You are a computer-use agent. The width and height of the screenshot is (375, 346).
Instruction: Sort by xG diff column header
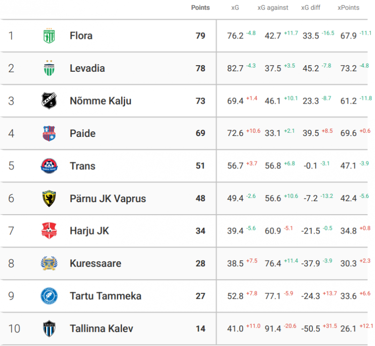coord(311,8)
